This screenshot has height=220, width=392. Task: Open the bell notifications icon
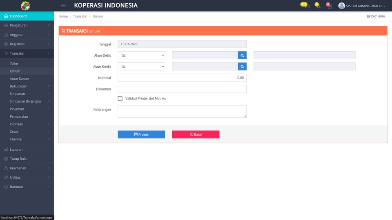318,6
